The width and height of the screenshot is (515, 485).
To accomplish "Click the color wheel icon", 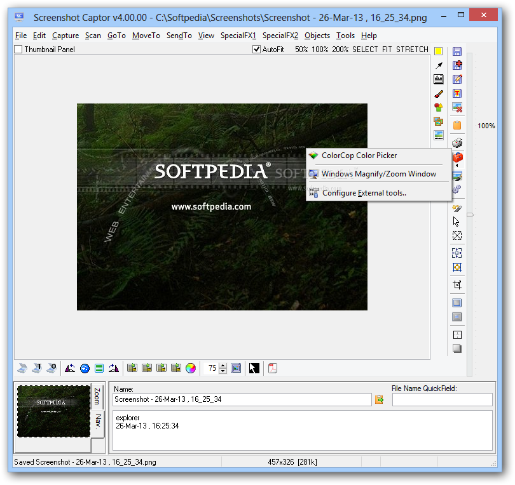I will tap(191, 368).
